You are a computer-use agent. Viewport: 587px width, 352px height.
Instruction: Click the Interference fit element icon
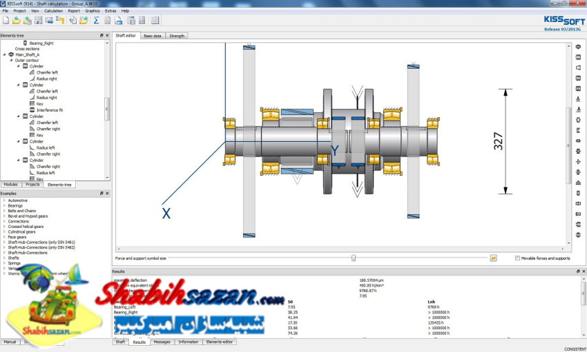coord(32,110)
